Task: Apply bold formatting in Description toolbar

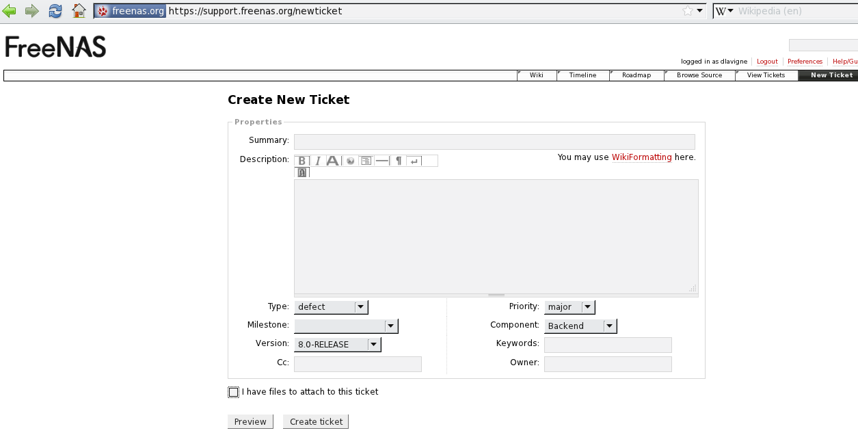Action: point(302,161)
